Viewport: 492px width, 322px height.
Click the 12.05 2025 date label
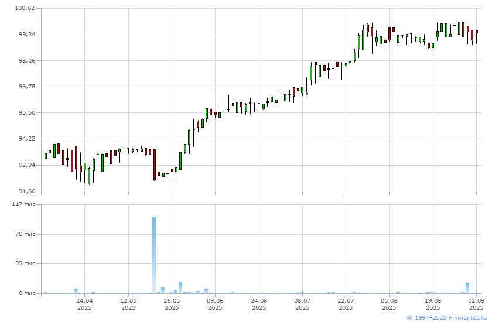click(x=128, y=304)
